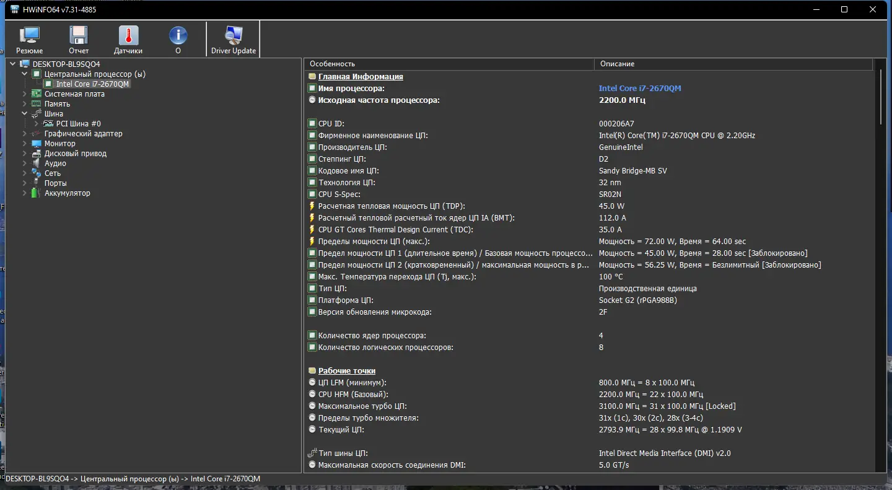Screen dimensions: 892x490
Task: Select Монитор in the device tree
Action: click(59, 144)
